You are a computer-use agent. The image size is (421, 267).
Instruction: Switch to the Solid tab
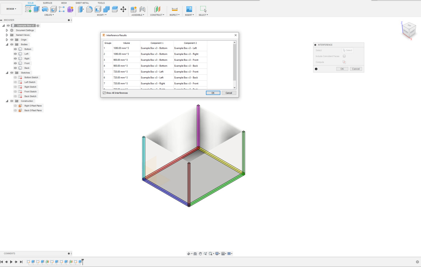click(x=31, y=3)
